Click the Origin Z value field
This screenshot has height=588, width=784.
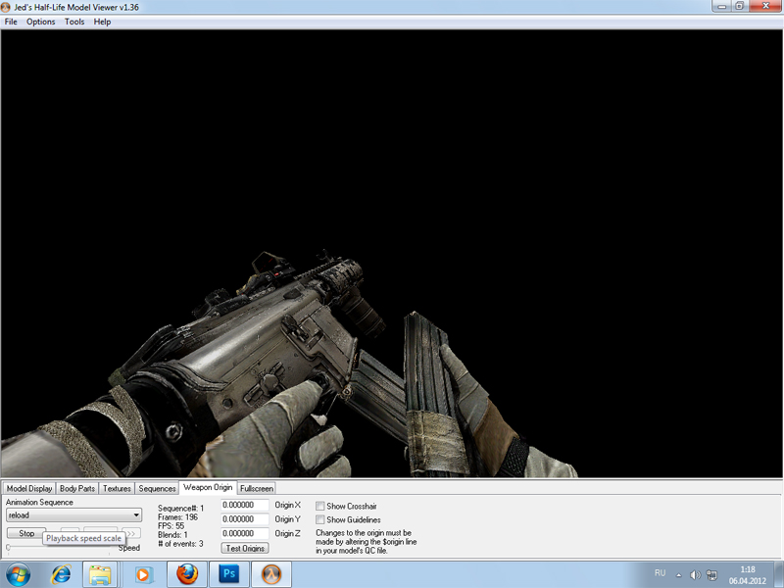(244, 533)
